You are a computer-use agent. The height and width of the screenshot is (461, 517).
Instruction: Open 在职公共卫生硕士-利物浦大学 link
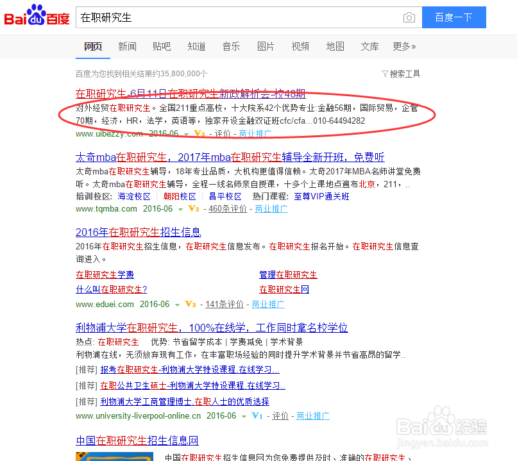(x=193, y=385)
